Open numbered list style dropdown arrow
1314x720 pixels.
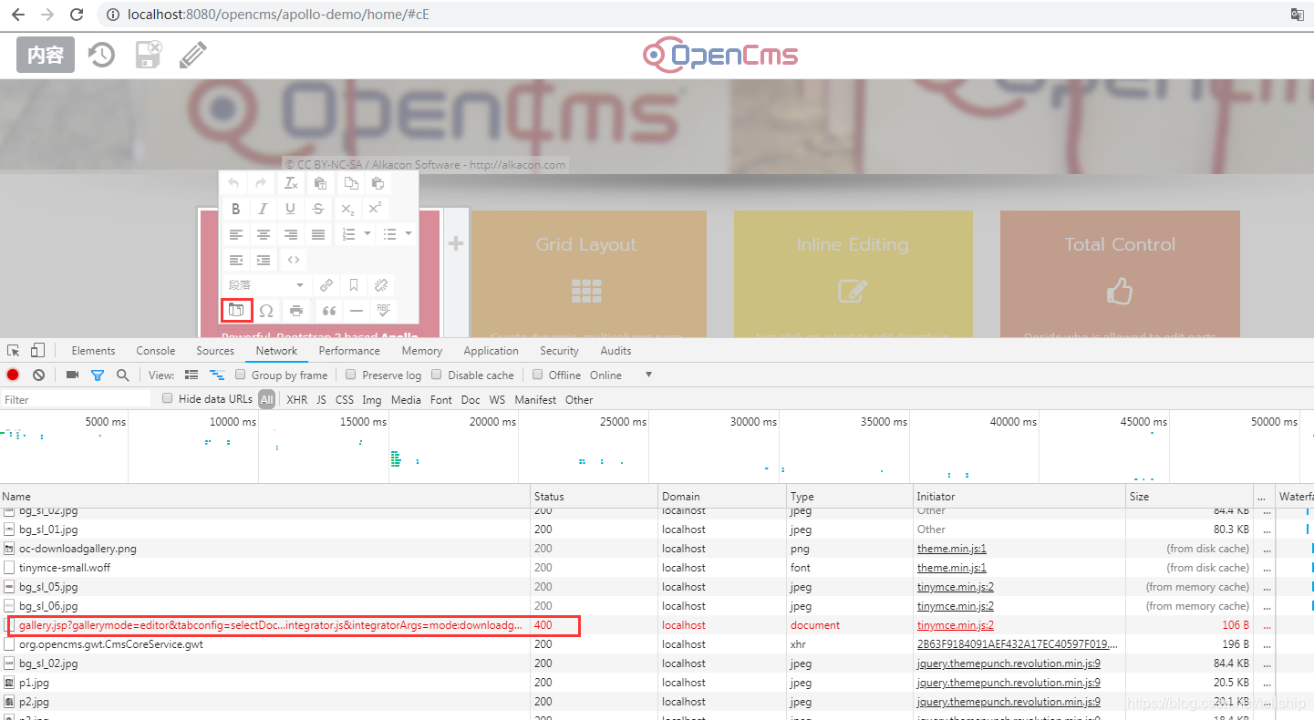point(367,234)
